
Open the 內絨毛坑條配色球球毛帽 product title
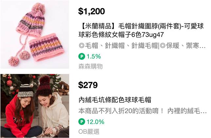click(x=115, y=100)
